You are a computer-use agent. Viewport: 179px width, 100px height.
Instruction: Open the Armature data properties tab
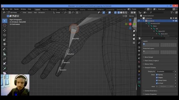[x=139, y=82]
